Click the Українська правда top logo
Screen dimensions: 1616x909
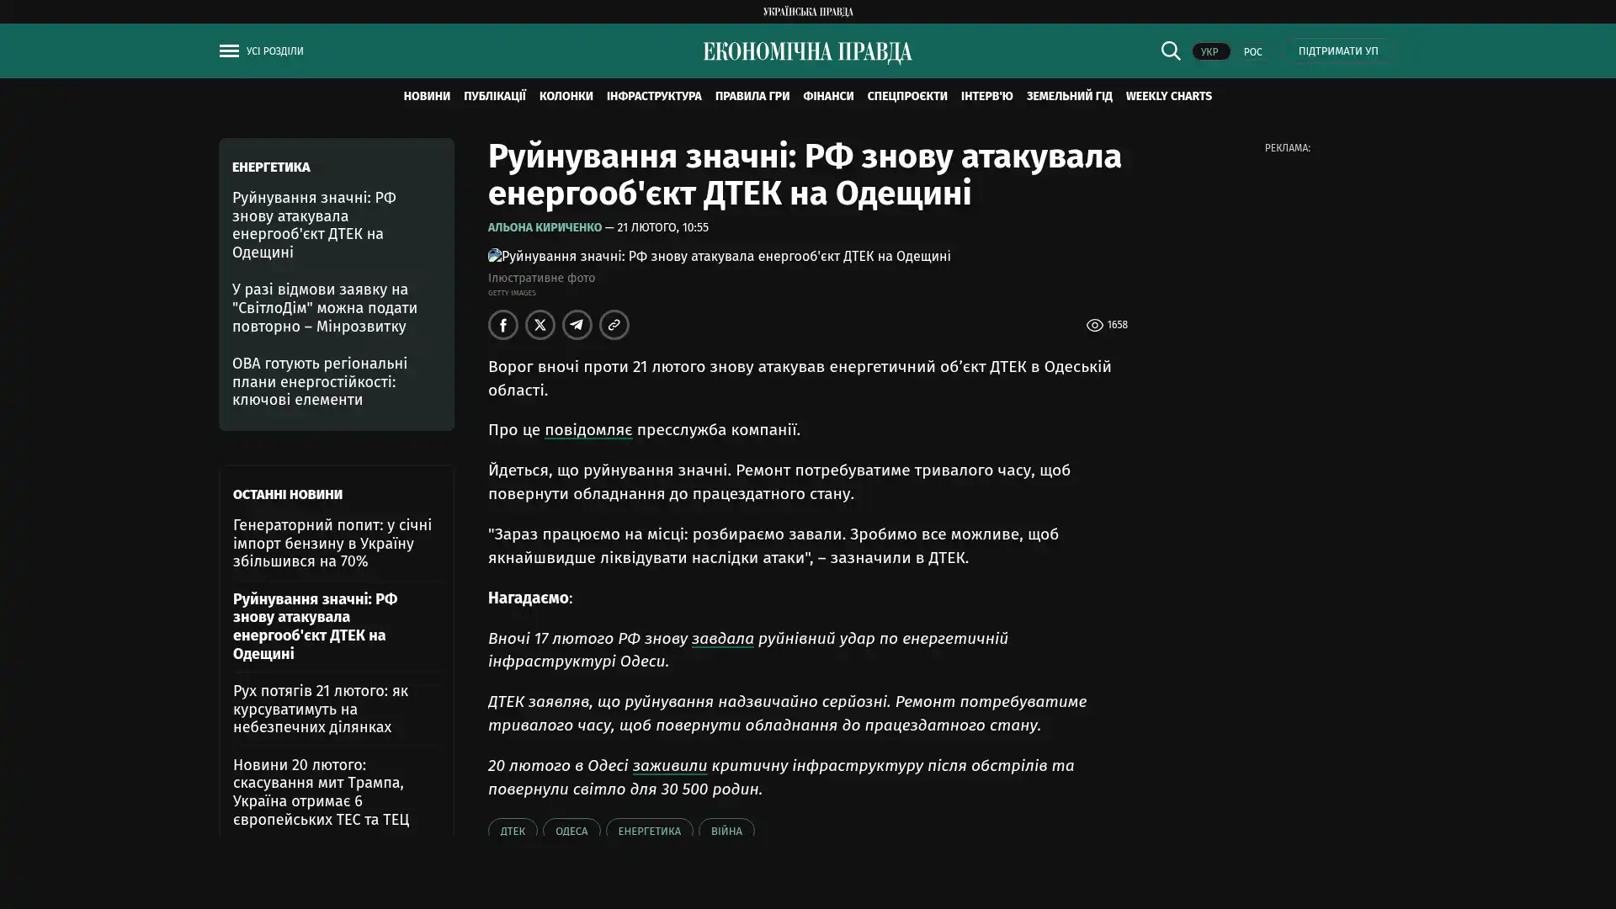click(x=807, y=11)
